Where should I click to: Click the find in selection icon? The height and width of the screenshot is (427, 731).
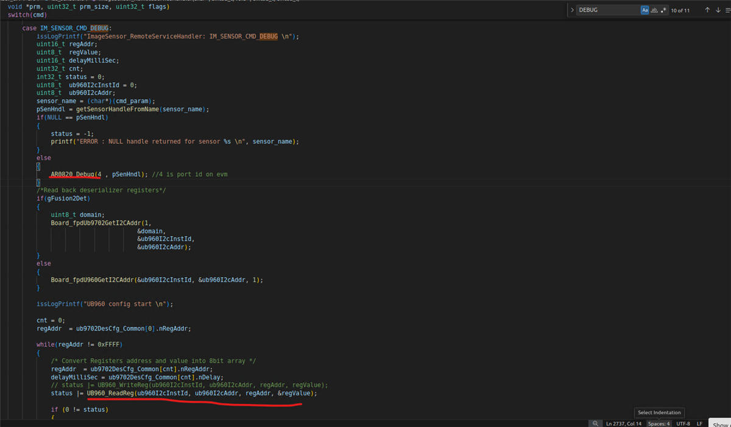click(728, 10)
